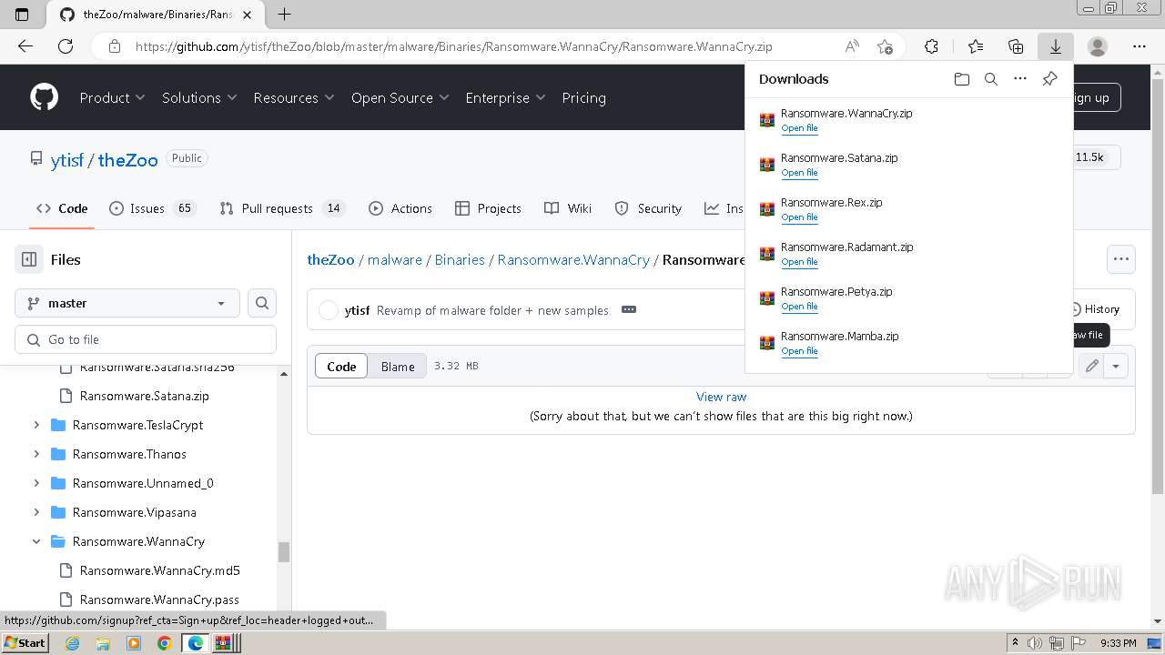
Task: Open the Actions tab
Action: point(400,208)
